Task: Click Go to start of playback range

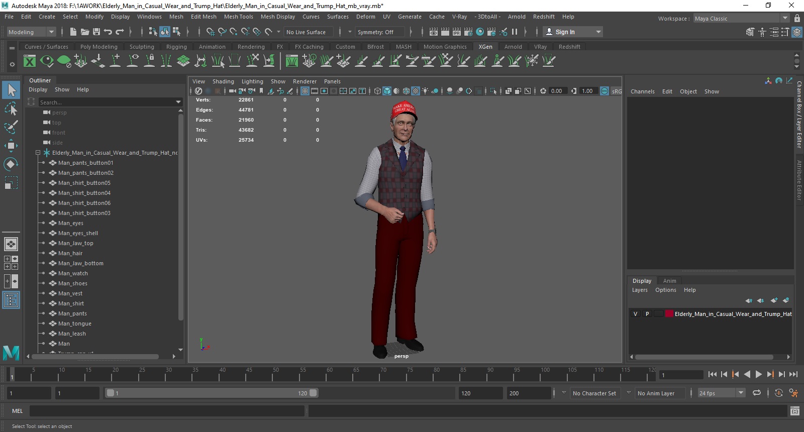Action: click(712, 374)
